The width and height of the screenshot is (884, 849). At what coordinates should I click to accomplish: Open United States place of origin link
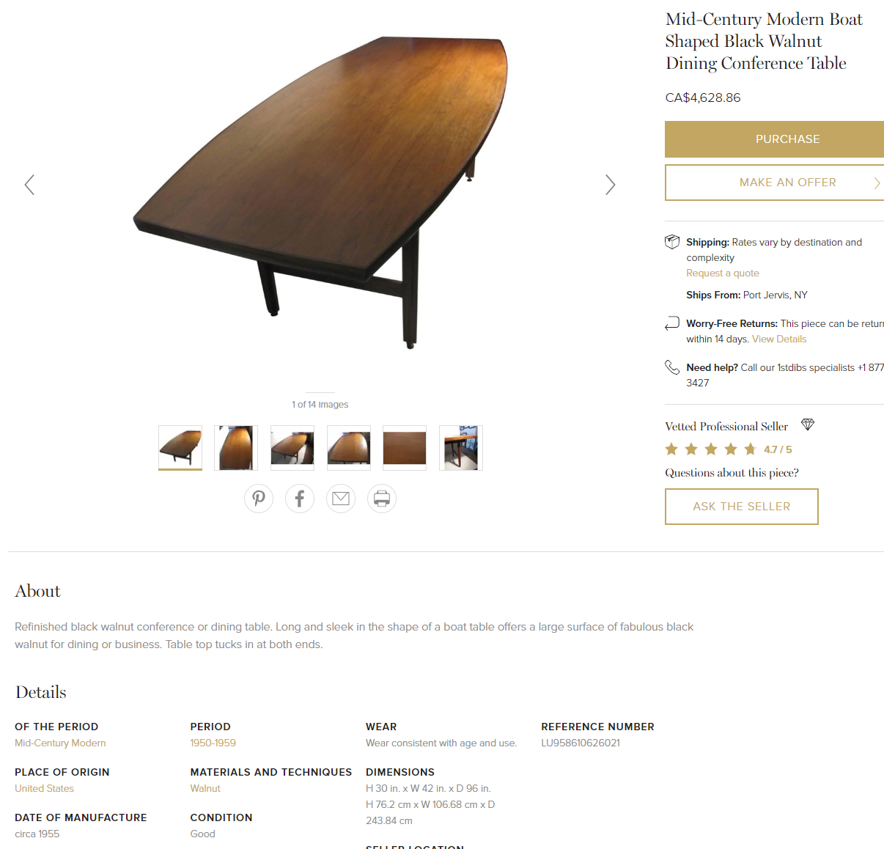[44, 788]
